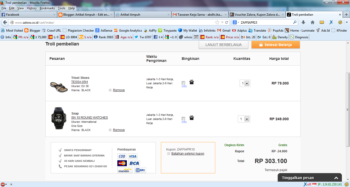Expand the Tinggalkan pesan chat panel
This screenshot has width=350, height=187.
point(310,177)
